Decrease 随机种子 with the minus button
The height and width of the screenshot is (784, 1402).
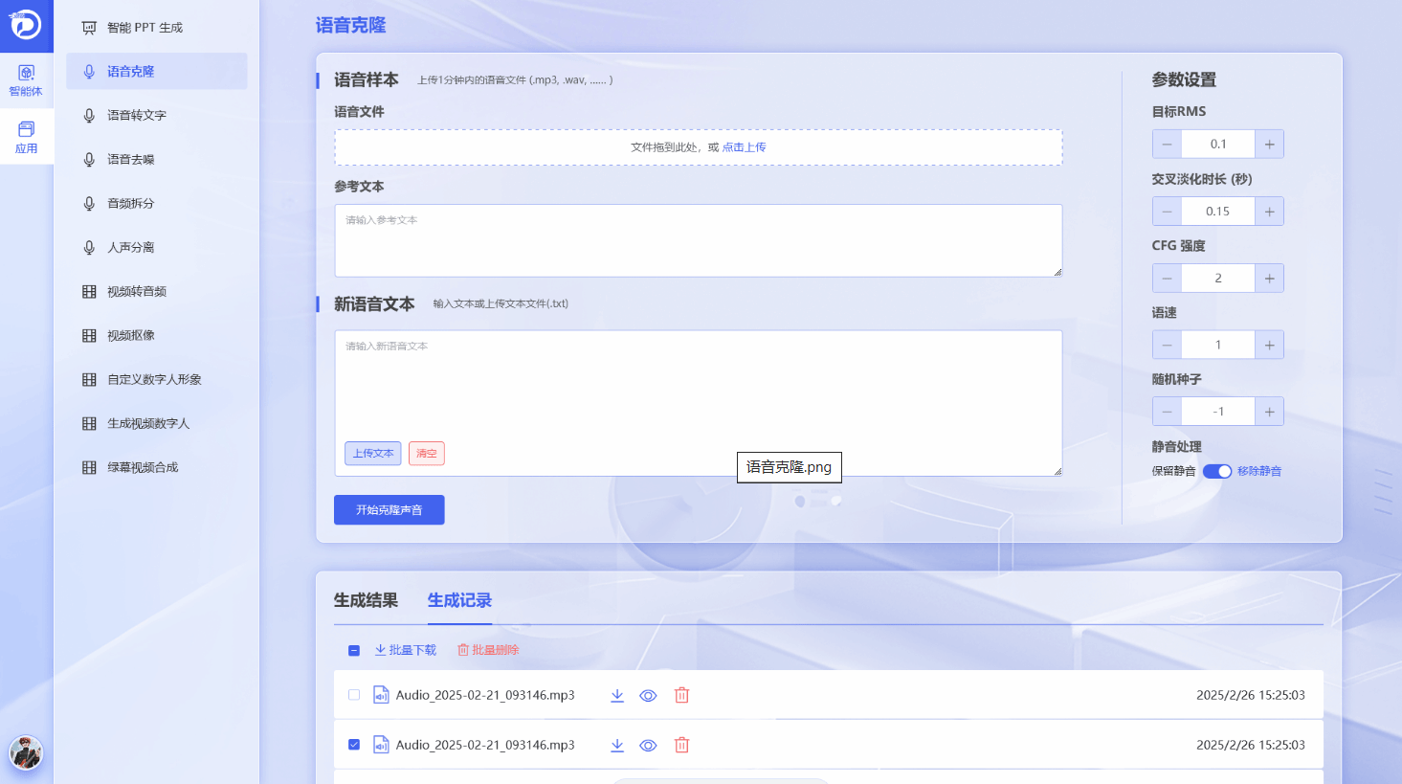coord(1167,412)
